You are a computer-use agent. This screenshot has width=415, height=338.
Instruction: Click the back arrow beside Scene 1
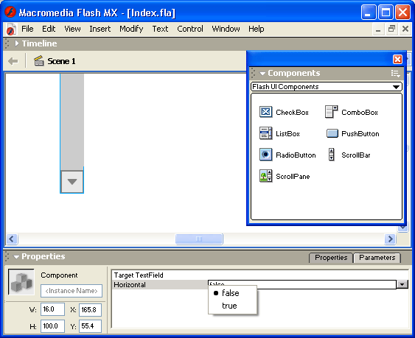tap(13, 61)
